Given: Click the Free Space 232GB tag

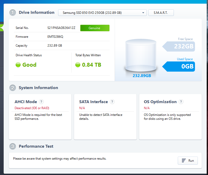Looking at the screenshot, I should (179, 46).
